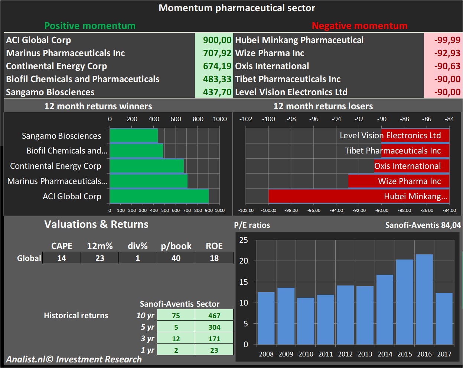463x368 pixels.
Task: Select the 2015 P/E ratio bar
Action: click(404, 302)
